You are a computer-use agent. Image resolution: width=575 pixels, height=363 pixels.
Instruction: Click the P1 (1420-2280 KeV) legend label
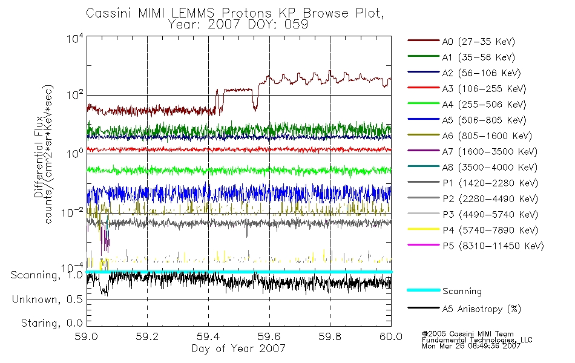point(490,184)
